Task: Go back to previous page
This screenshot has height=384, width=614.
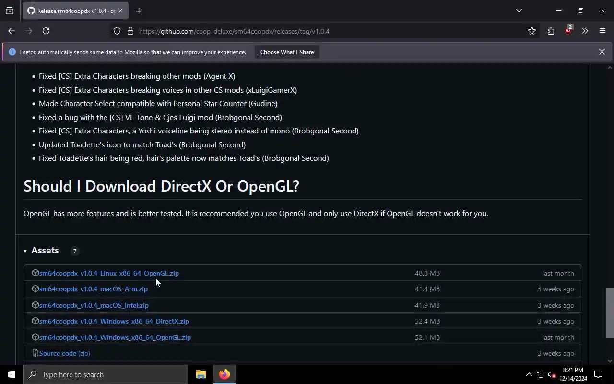Action: tap(12, 31)
